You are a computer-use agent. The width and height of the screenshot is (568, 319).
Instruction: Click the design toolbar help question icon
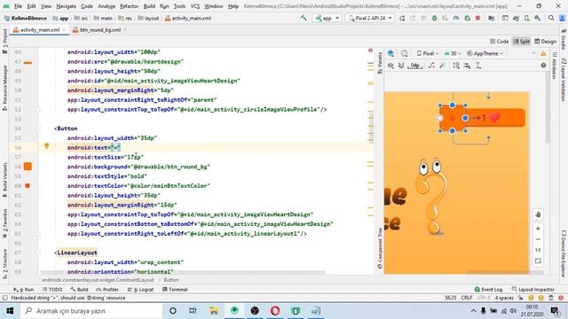[543, 66]
